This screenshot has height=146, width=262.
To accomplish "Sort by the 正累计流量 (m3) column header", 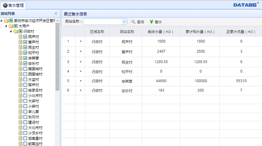I will 241,31.
